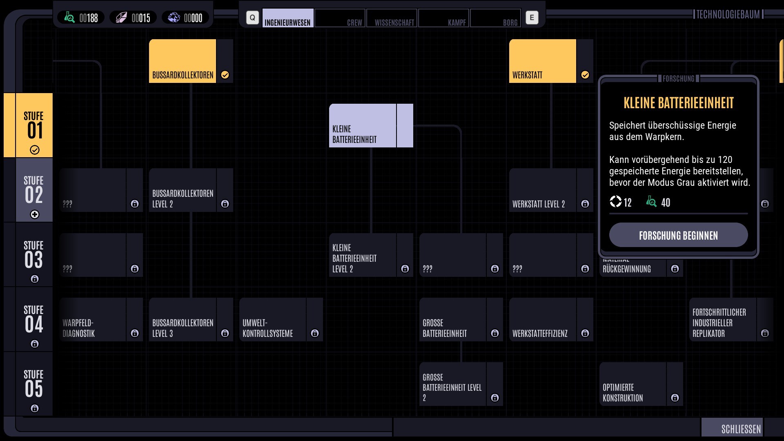Click the Schliessen button
784x441 pixels.
(x=732, y=427)
